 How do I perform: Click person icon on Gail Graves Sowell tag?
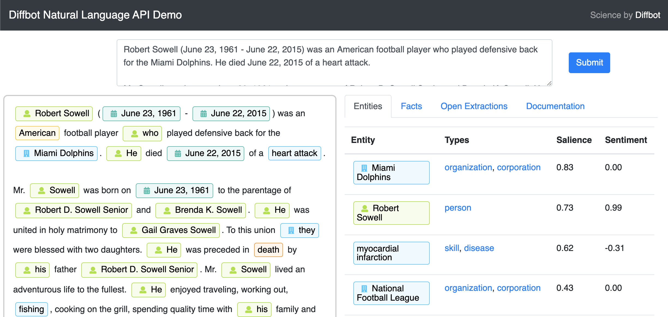134,230
